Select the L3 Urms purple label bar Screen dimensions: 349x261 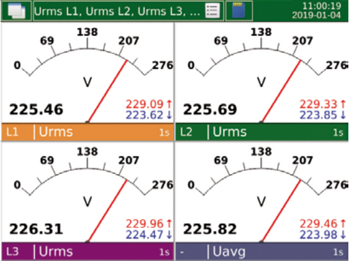(x=87, y=251)
